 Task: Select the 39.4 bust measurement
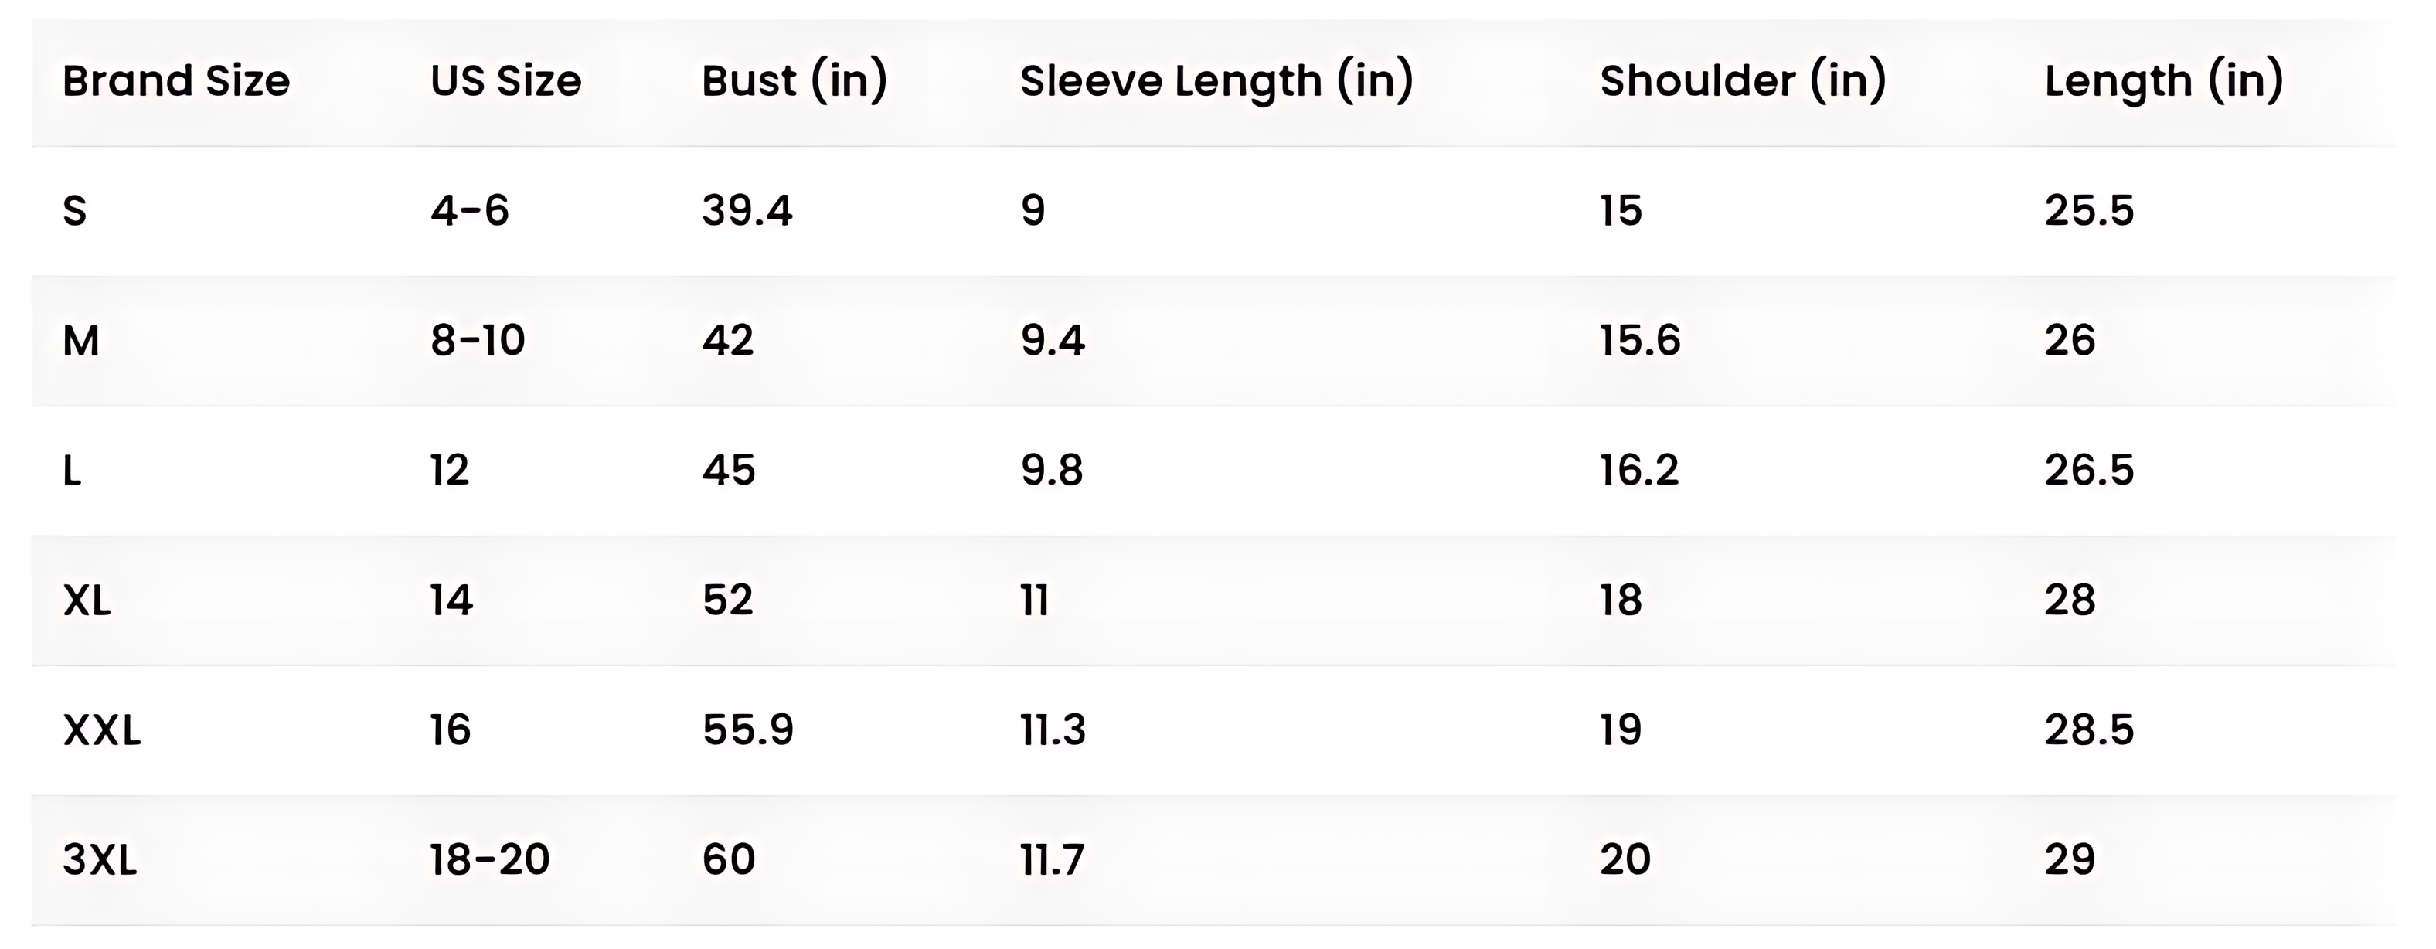pyautogui.click(x=747, y=211)
